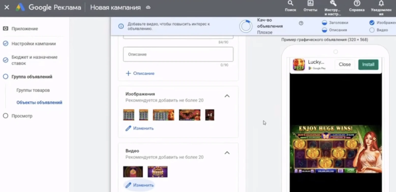Go to the Настройки кампании step

click(x=34, y=44)
